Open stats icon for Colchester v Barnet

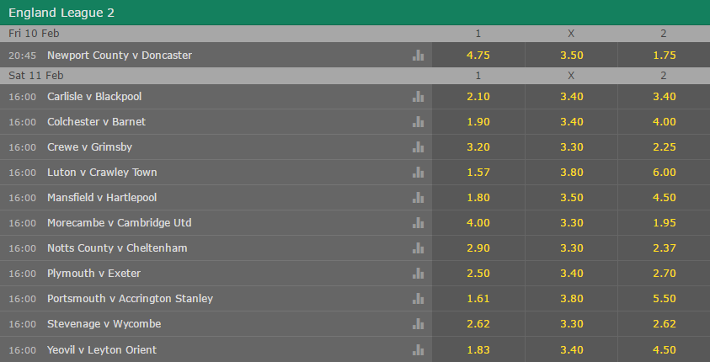418,122
